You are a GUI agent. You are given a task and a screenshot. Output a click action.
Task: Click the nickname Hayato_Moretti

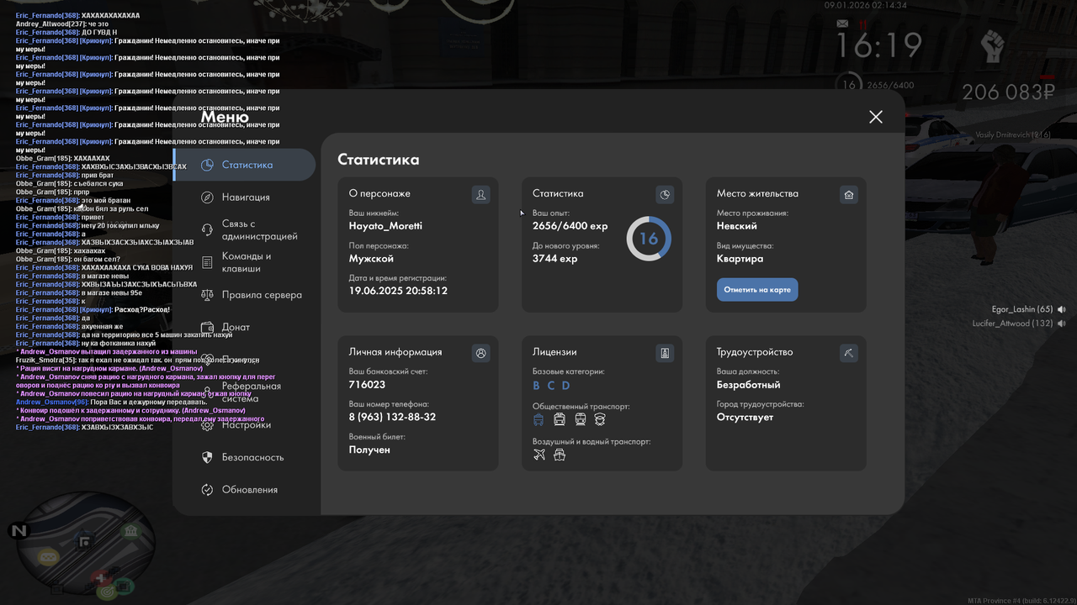[x=385, y=226]
